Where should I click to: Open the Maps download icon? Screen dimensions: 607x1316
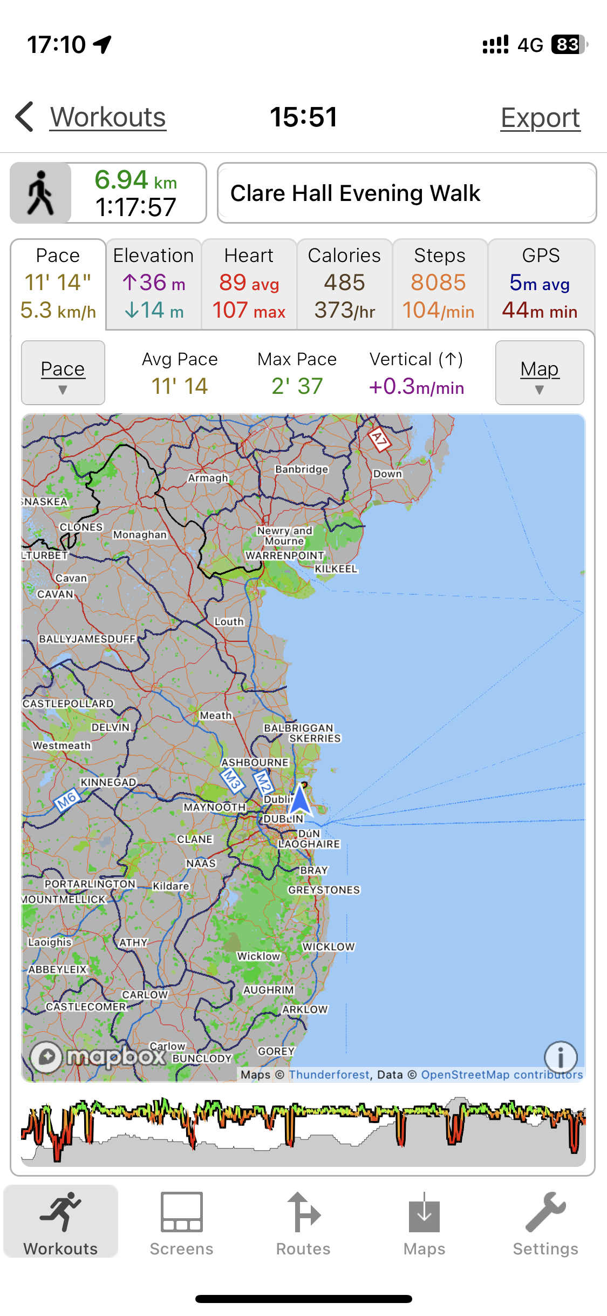click(x=424, y=1212)
